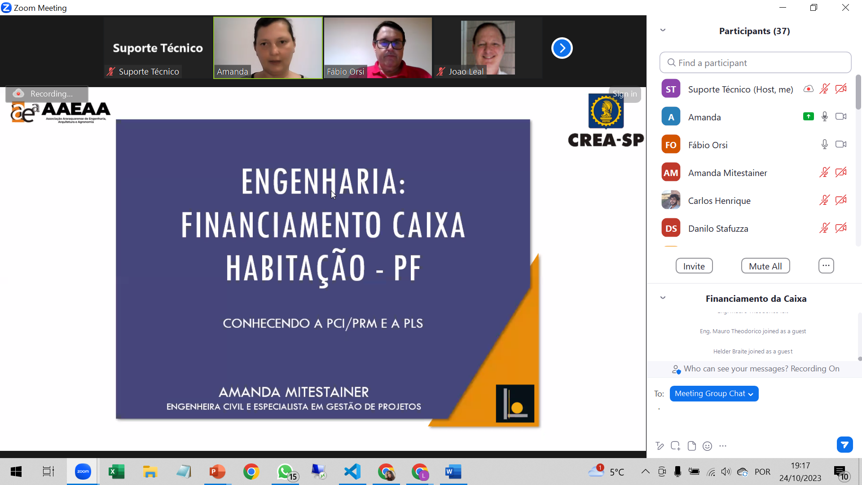Image resolution: width=862 pixels, height=485 pixels.
Task: Open the Windows notification center
Action: point(841,472)
